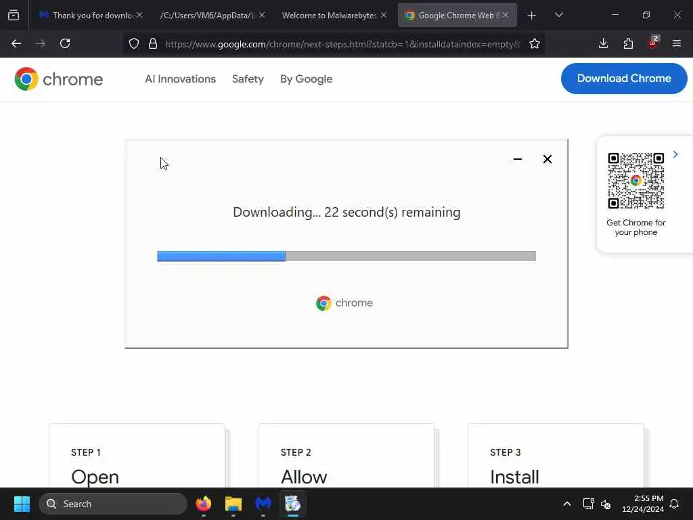This screenshot has width=693, height=520.
Task: Click the site security padlock icon
Action: 153,43
